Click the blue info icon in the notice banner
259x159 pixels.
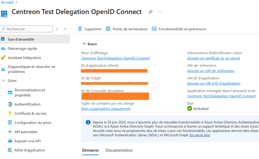coord(88,122)
